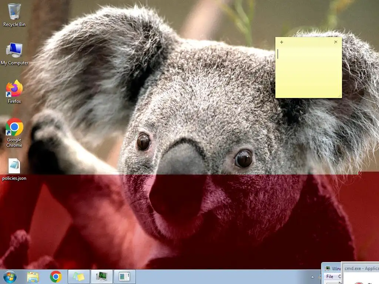Click the Task Manager window title icon

tap(327, 268)
